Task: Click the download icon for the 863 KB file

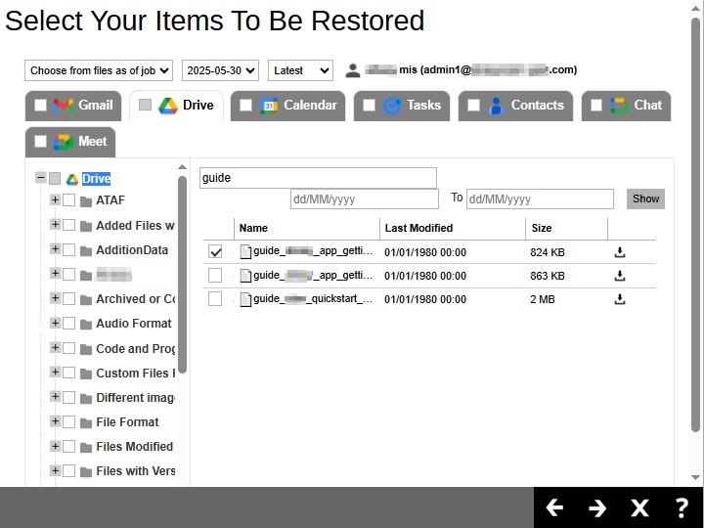Action: tap(619, 276)
